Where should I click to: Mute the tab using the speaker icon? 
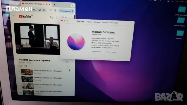coord(46,4)
